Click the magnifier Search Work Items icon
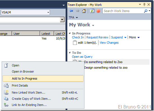This screenshot has width=154, height=111. pyautogui.click(x=146, y=11)
